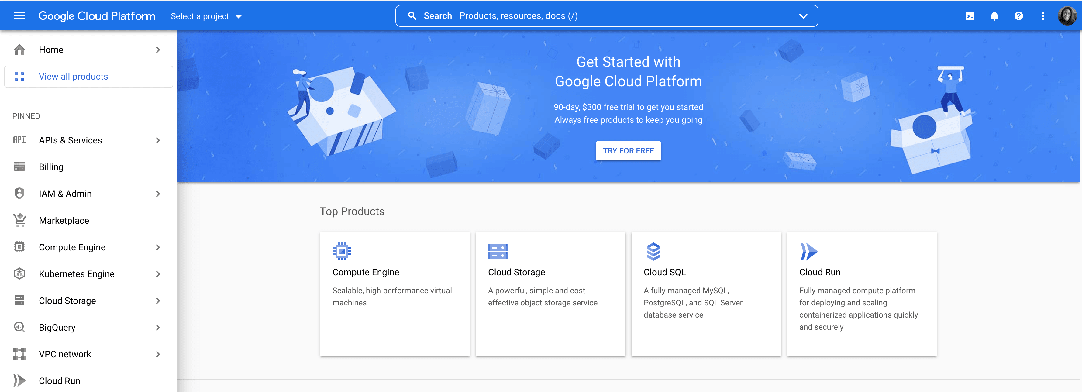Open the three-dot settings menu
Viewport: 1082px width, 392px height.
click(x=1043, y=16)
